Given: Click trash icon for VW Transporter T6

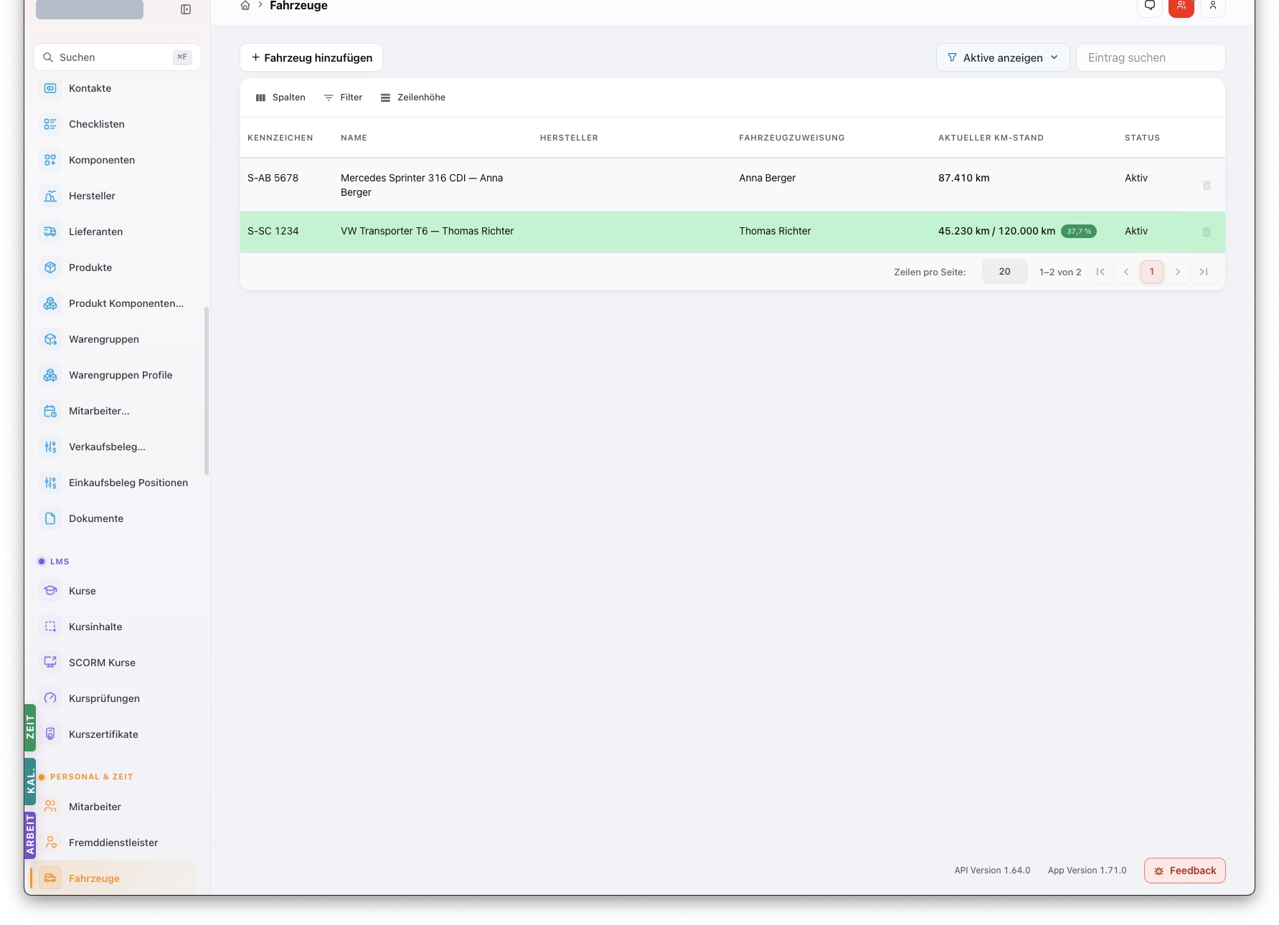Looking at the screenshot, I should tap(1207, 232).
